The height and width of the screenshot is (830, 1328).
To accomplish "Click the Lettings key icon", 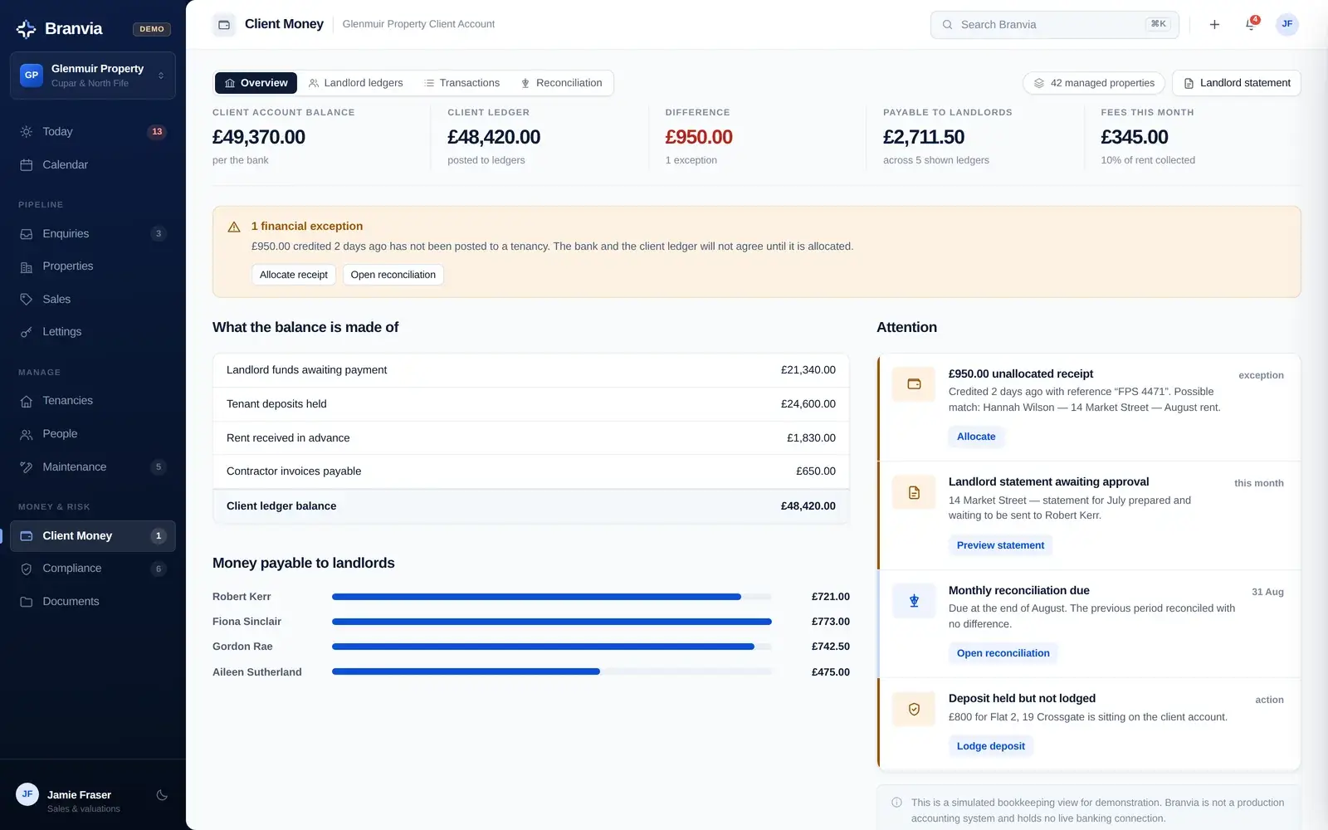I will pyautogui.click(x=27, y=332).
